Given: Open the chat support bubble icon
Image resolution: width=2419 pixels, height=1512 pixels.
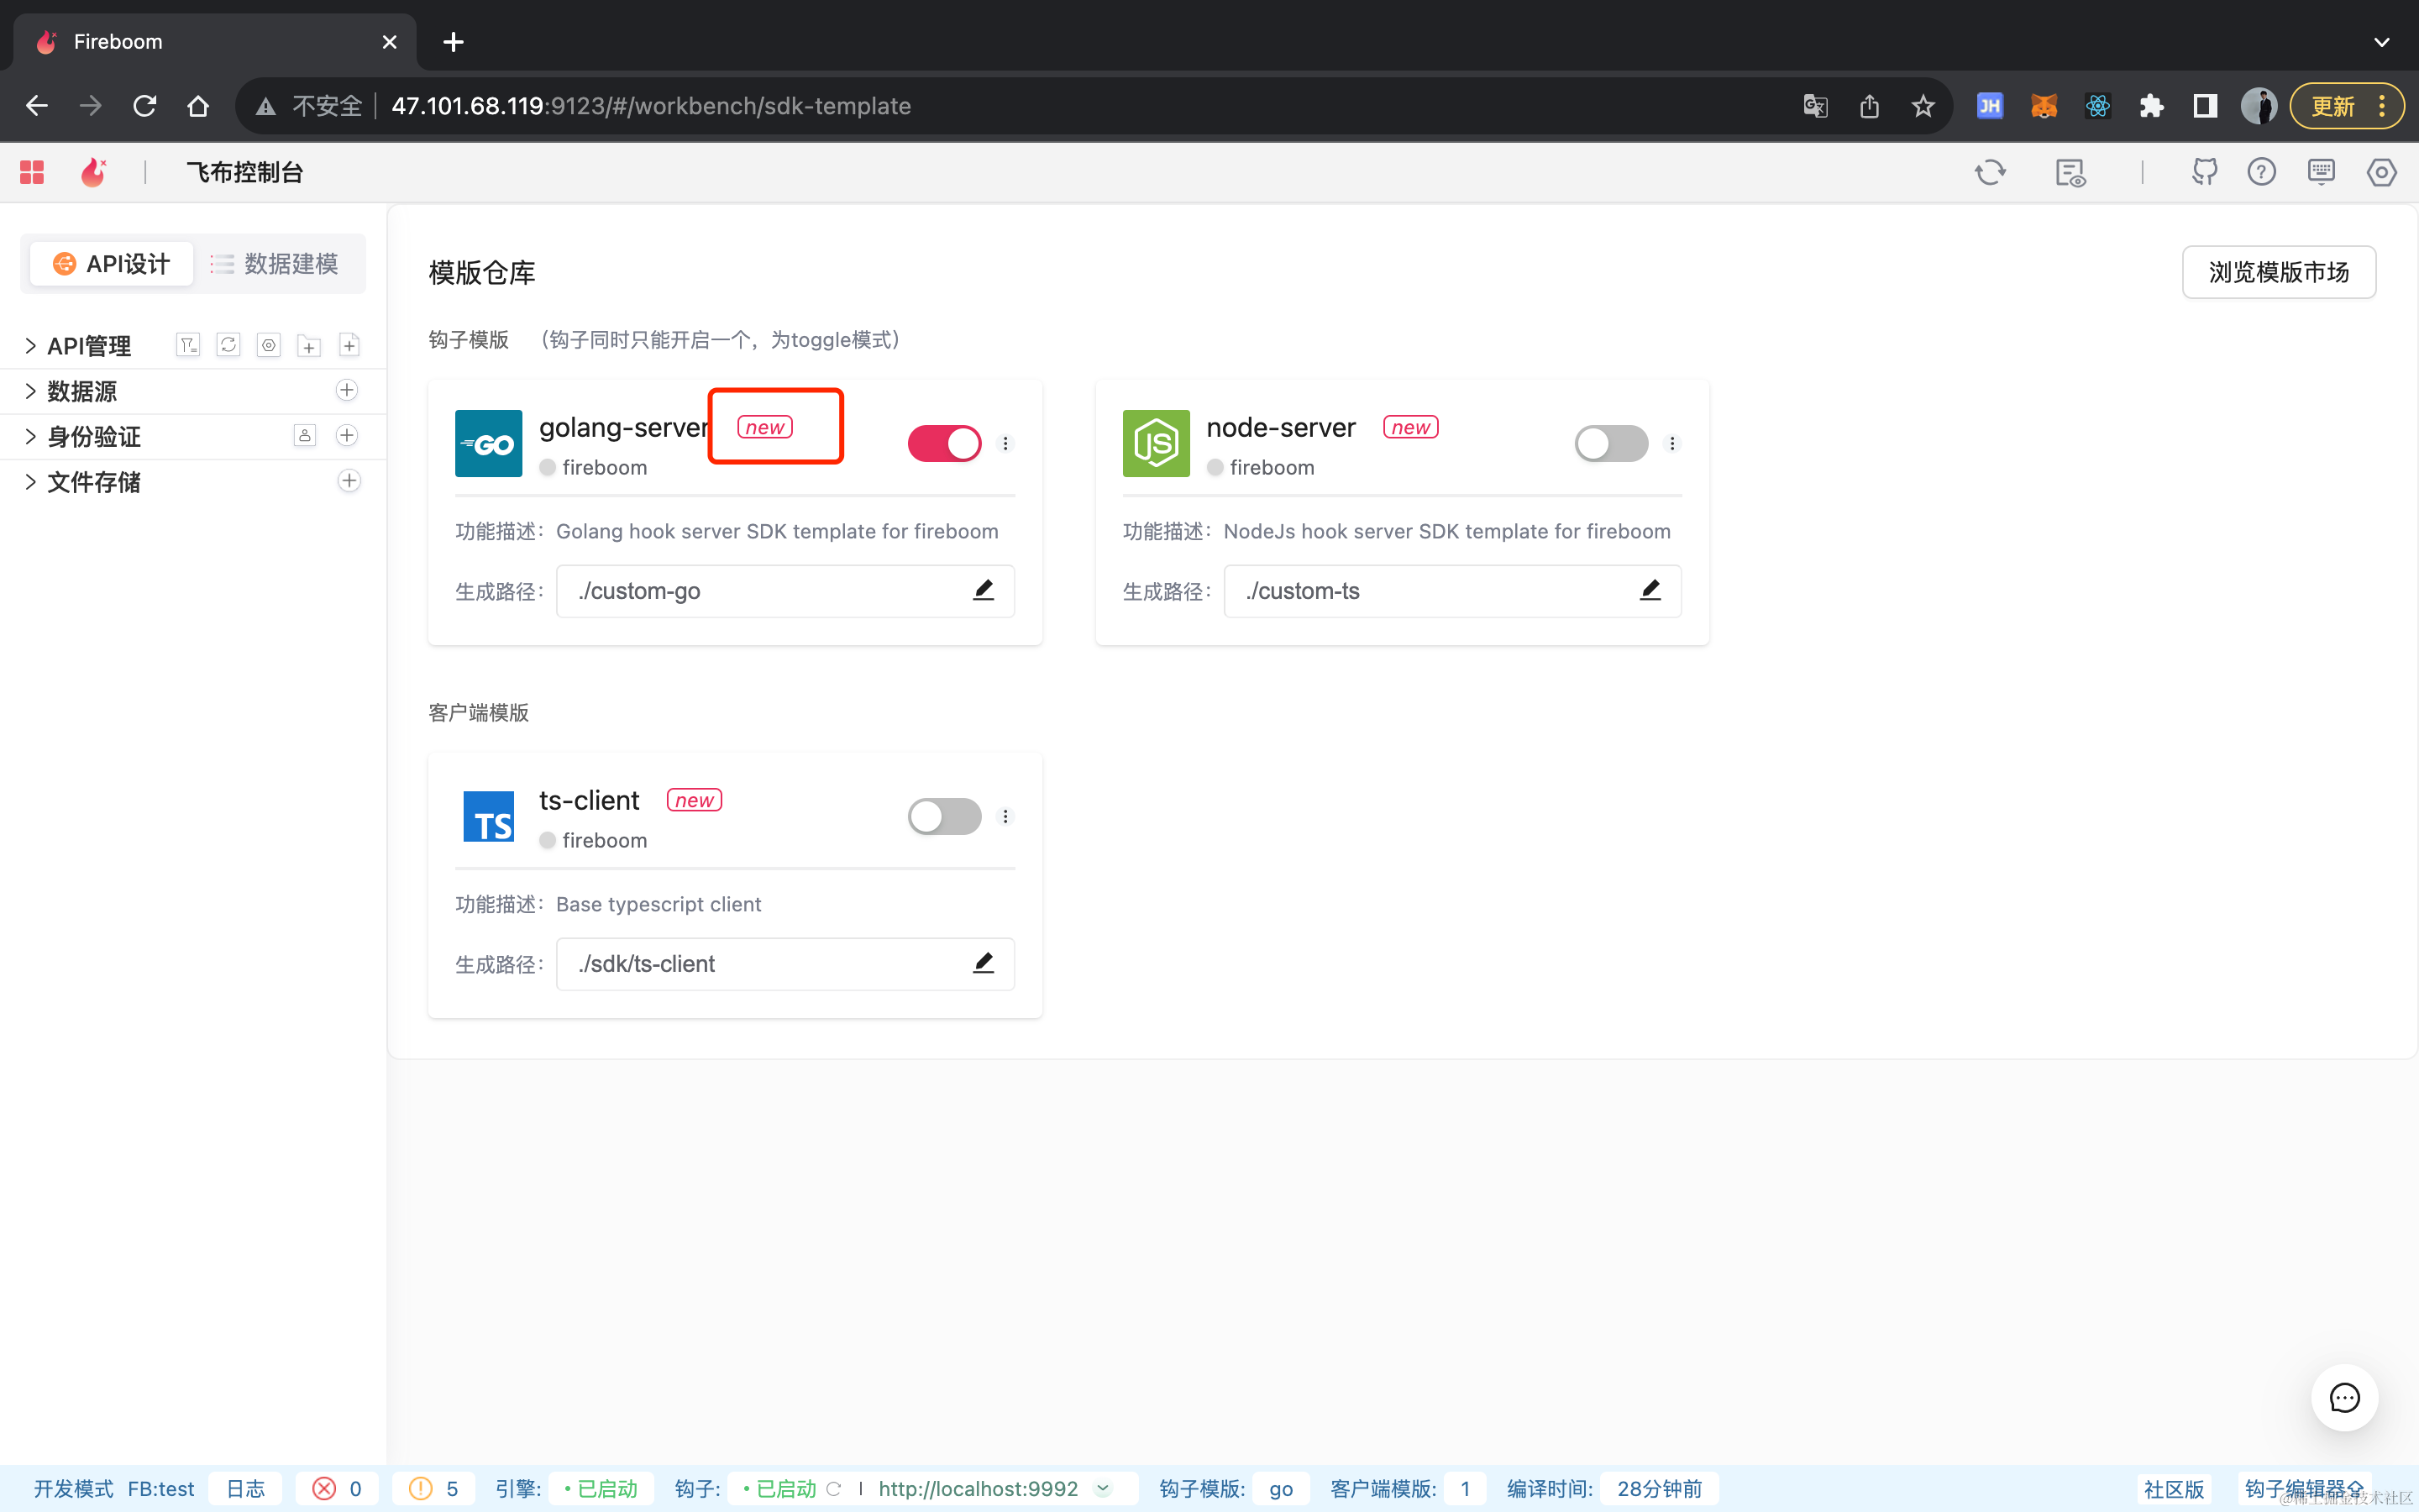Looking at the screenshot, I should tap(2344, 1397).
